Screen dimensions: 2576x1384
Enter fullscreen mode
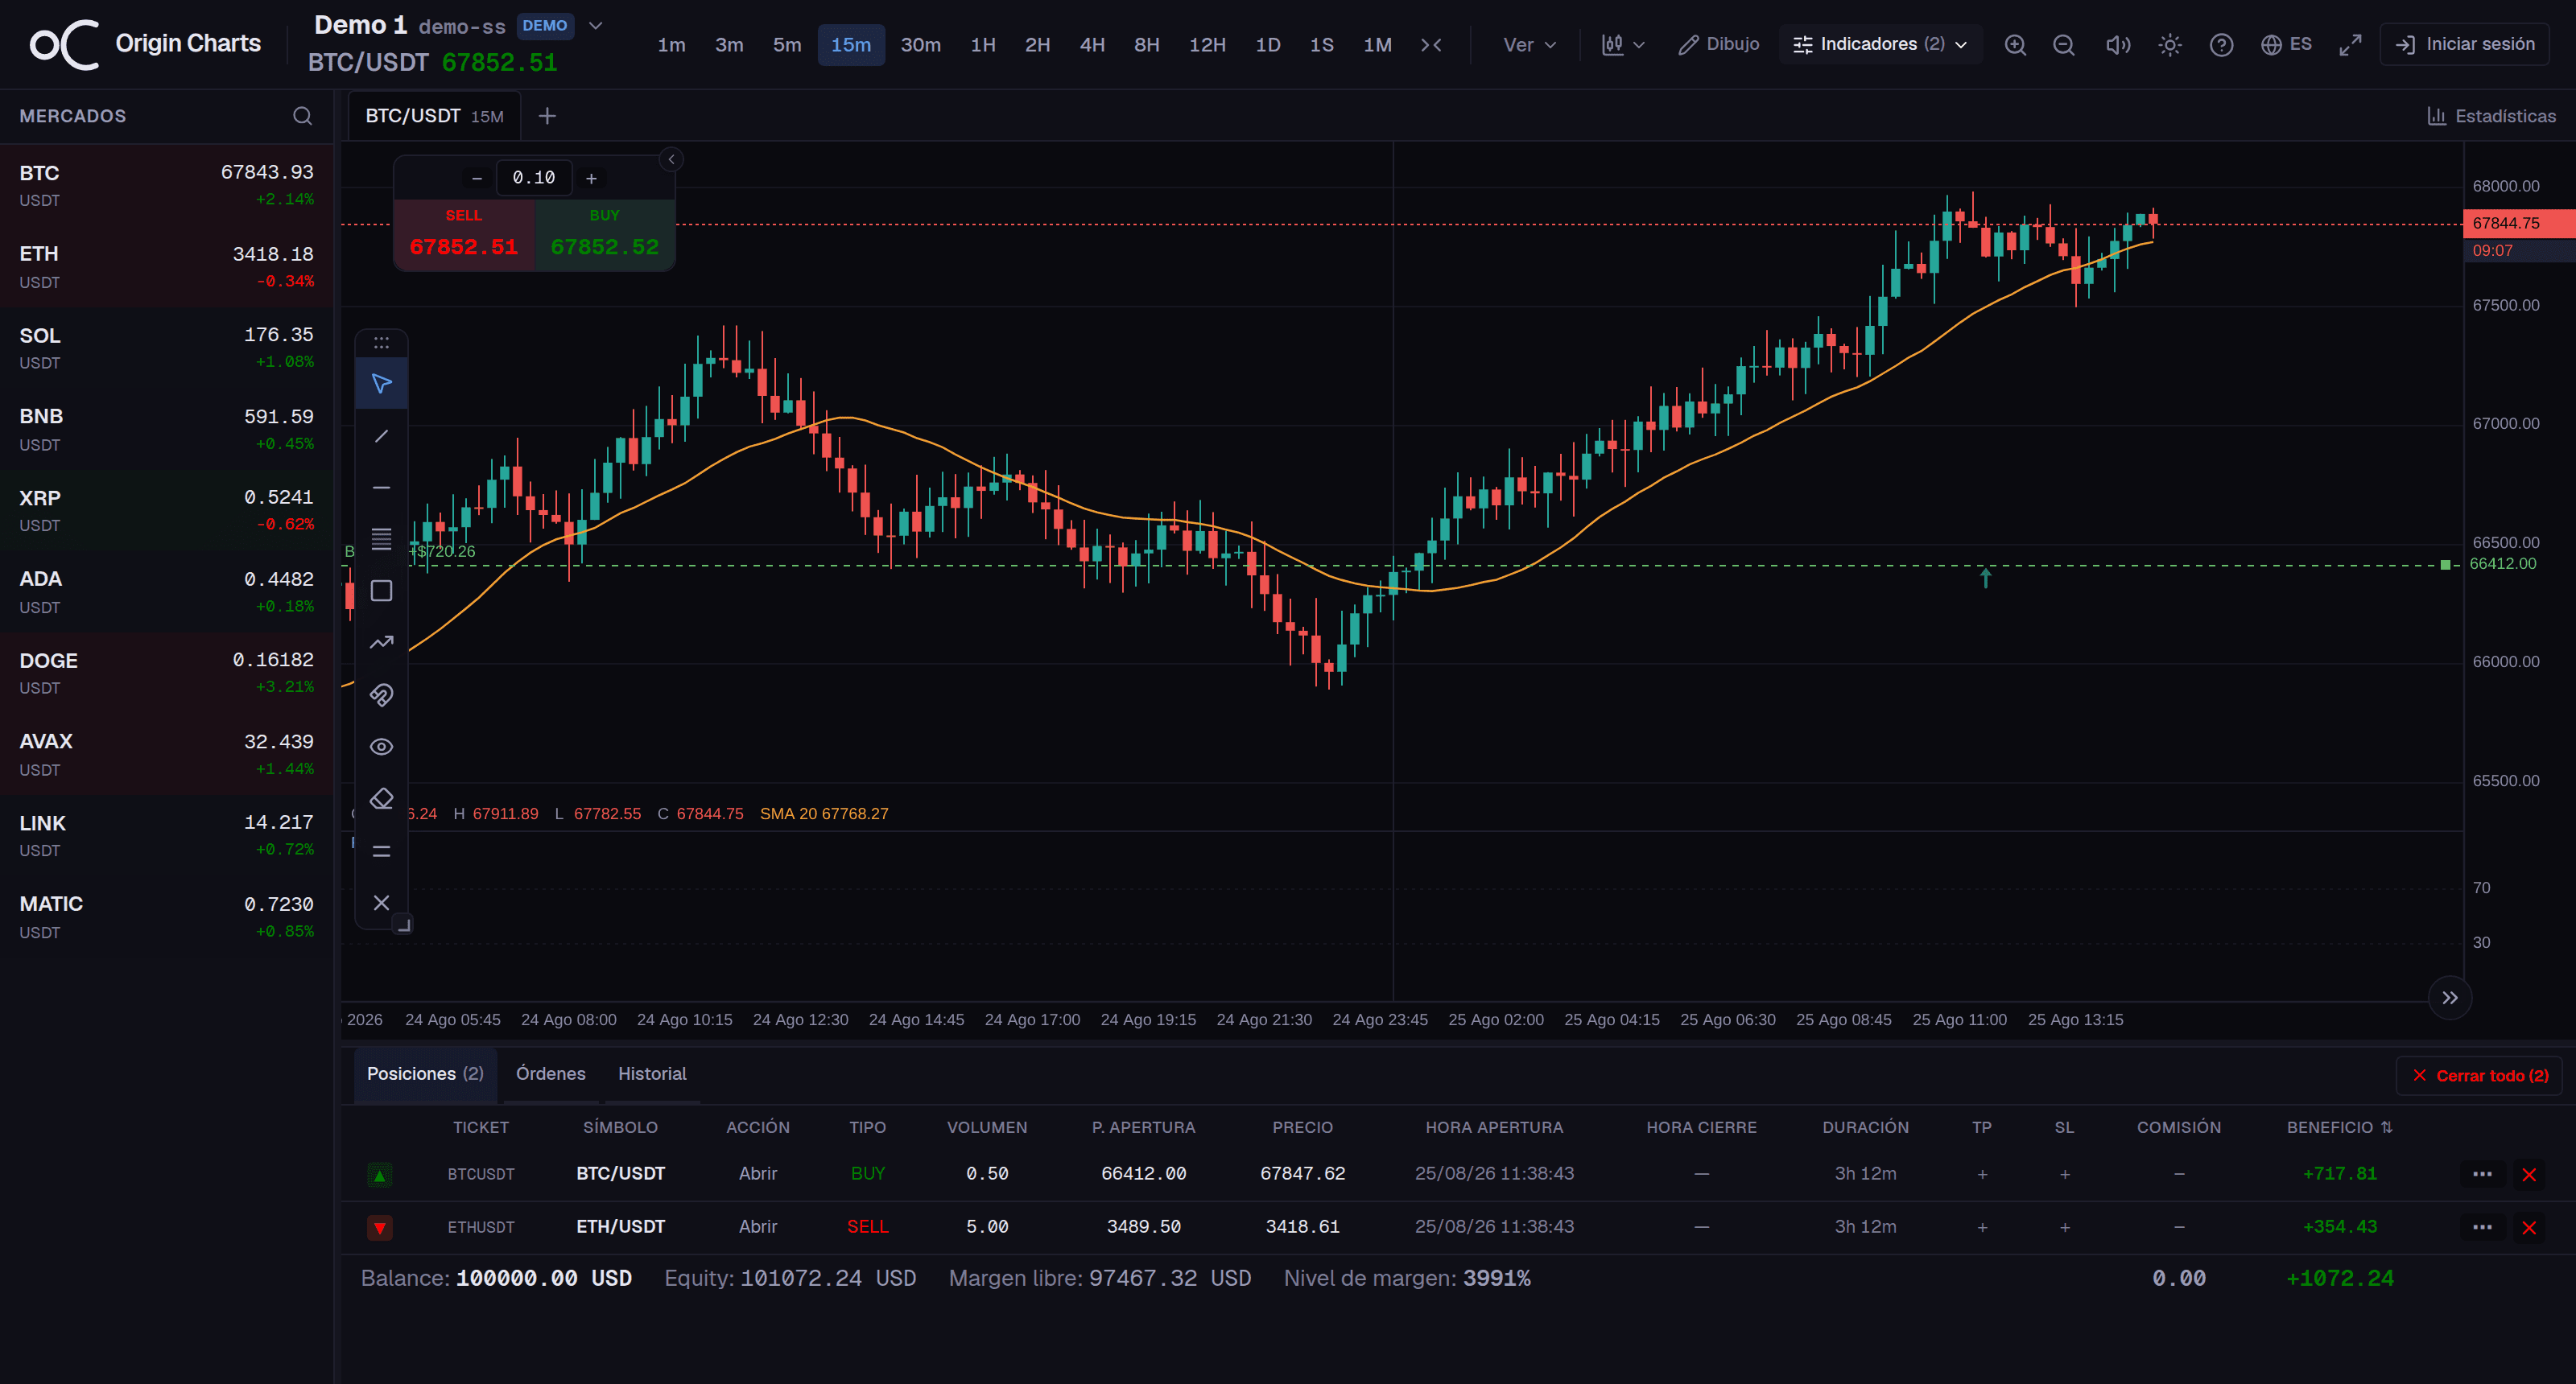[x=2350, y=45]
